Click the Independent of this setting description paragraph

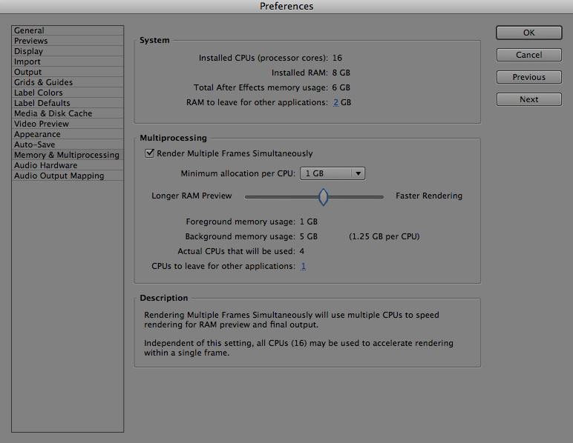tap(298, 348)
